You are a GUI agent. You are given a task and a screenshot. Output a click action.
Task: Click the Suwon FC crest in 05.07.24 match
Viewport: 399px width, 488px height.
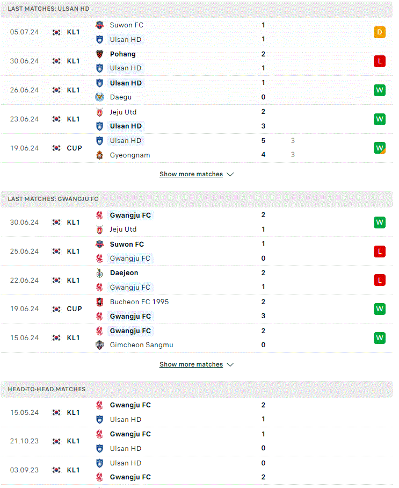(99, 25)
